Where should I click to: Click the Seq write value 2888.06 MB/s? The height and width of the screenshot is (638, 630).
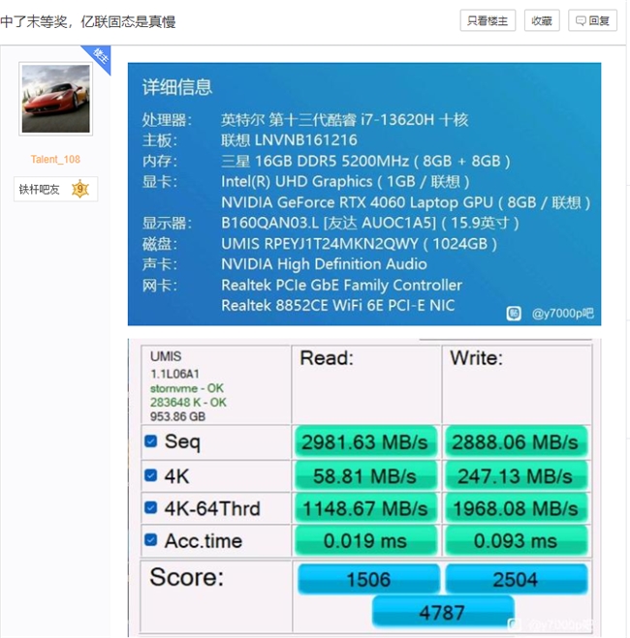tap(516, 442)
